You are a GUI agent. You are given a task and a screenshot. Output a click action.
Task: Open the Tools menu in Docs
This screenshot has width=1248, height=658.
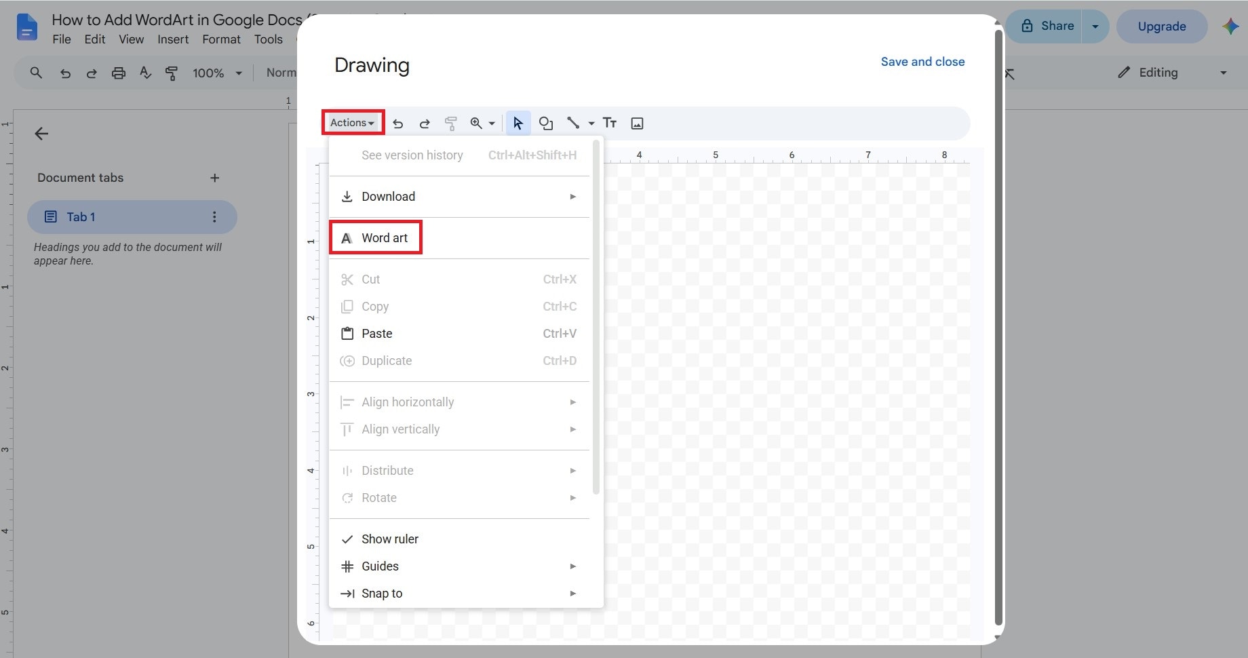coord(269,39)
